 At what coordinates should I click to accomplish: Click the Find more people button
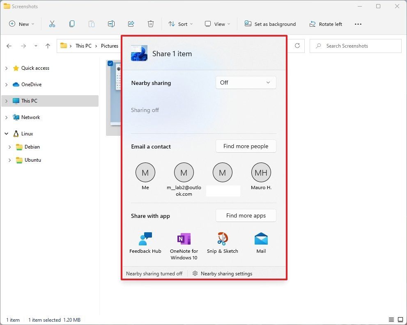tap(246, 146)
